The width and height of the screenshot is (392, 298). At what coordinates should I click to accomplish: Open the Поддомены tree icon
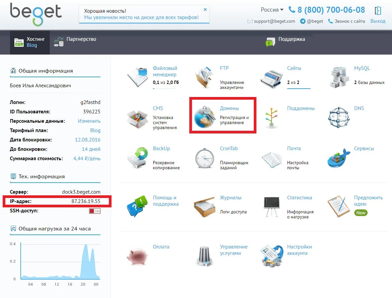pyautogui.click(x=271, y=118)
